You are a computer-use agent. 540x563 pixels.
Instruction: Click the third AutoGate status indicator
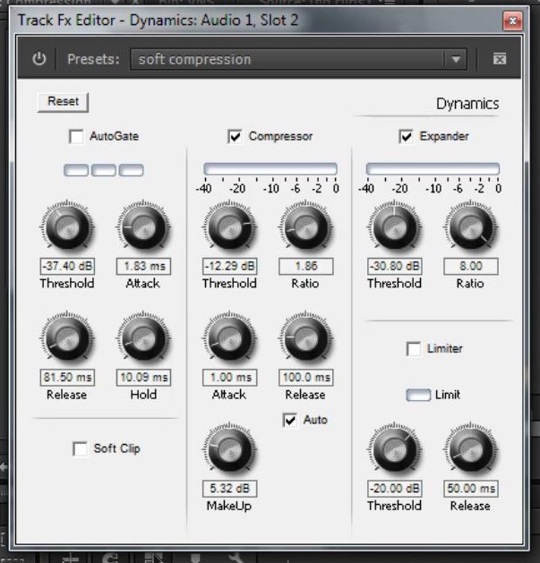[131, 170]
